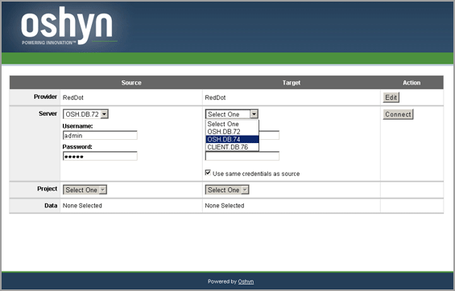
Task: Choose OSH.DB.72 from the target list
Action: pyautogui.click(x=232, y=132)
